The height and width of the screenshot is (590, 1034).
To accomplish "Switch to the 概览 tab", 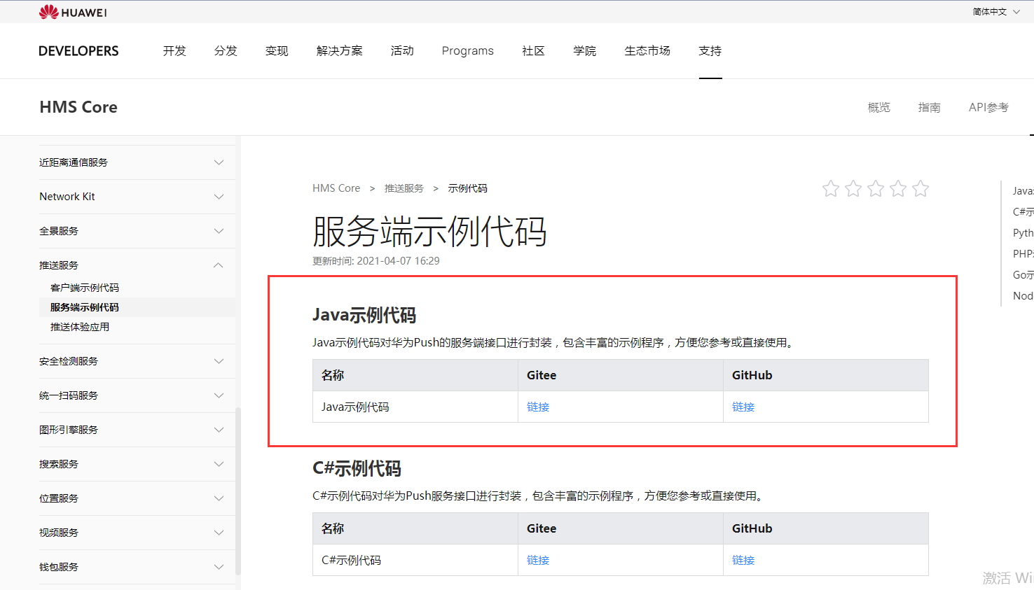I will pyautogui.click(x=879, y=107).
